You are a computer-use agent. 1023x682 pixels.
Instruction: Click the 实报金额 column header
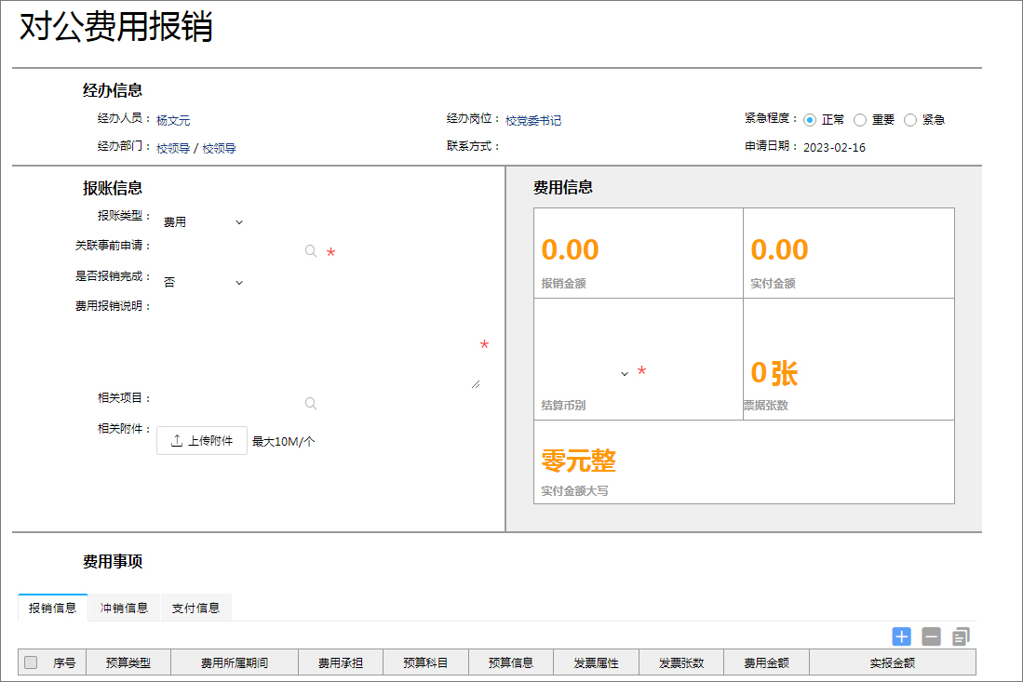[x=893, y=662]
